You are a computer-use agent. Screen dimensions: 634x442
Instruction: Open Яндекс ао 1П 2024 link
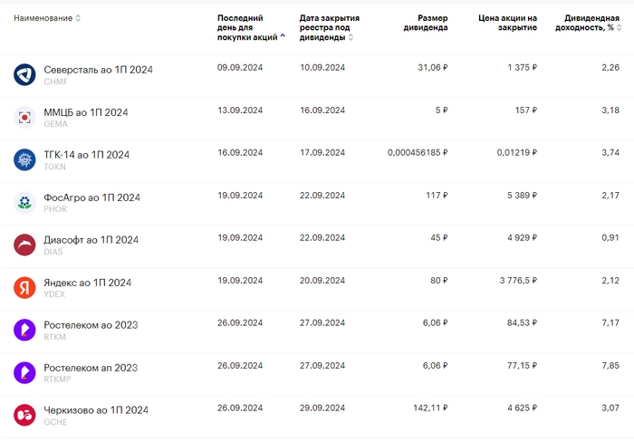point(87,283)
